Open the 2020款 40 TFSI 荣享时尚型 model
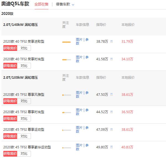166x158 pixels. 24,59
